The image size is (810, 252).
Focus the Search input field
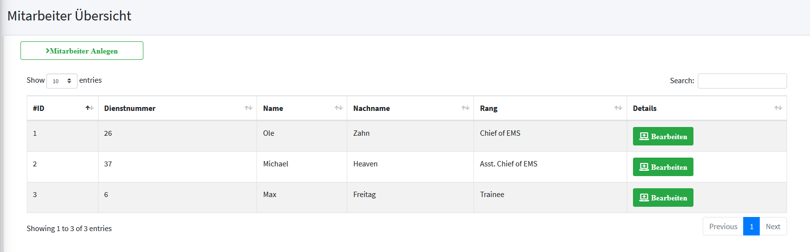point(742,81)
